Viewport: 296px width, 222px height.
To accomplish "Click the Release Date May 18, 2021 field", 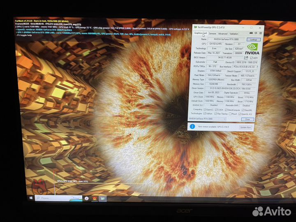I will pos(214,53).
